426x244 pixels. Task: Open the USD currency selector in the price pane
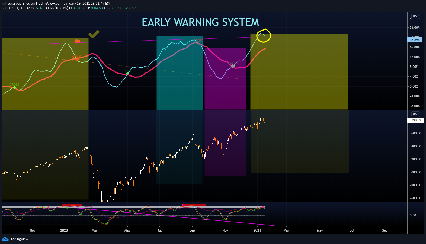click(416, 114)
